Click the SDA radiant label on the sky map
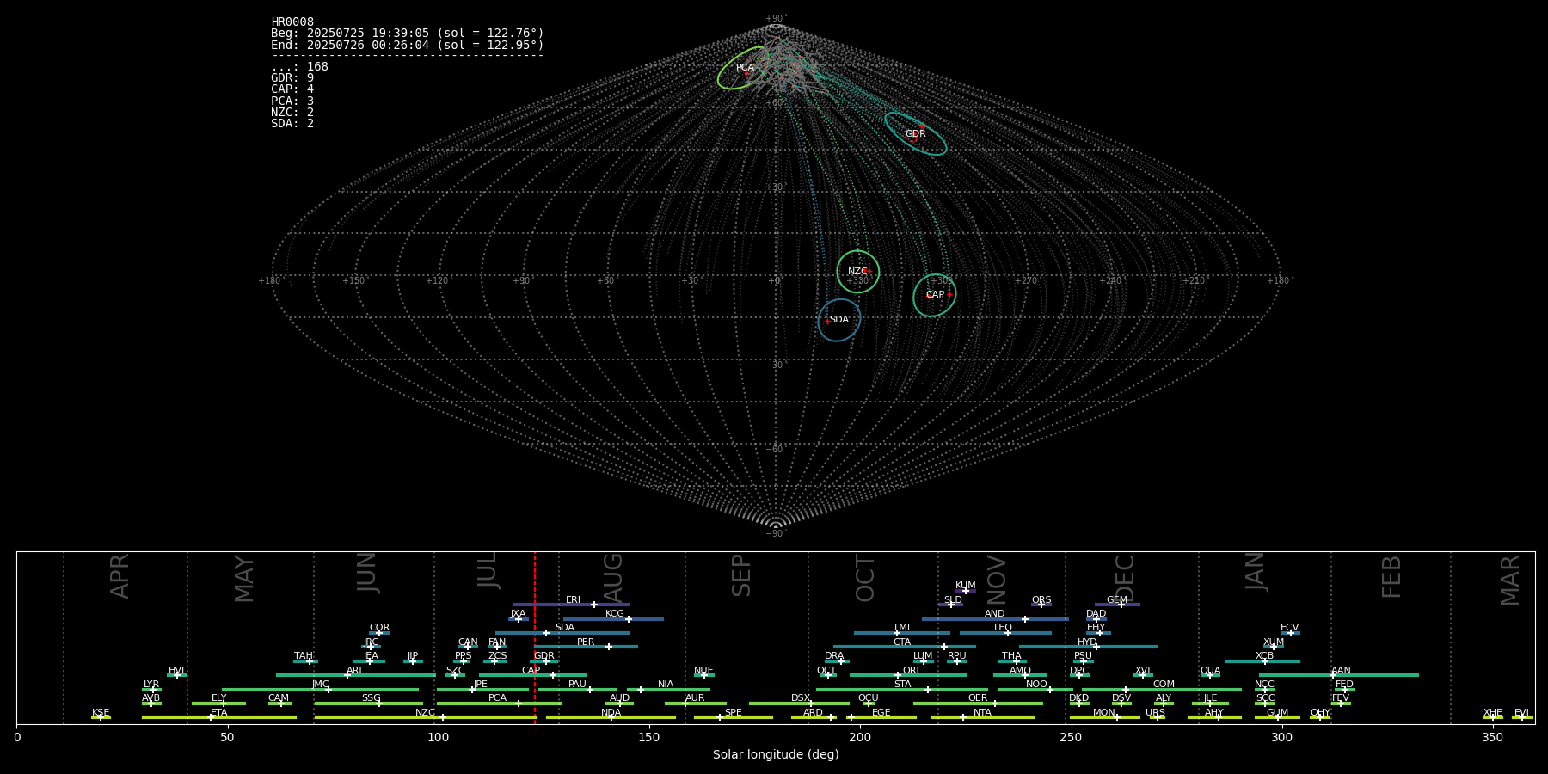 pos(838,320)
